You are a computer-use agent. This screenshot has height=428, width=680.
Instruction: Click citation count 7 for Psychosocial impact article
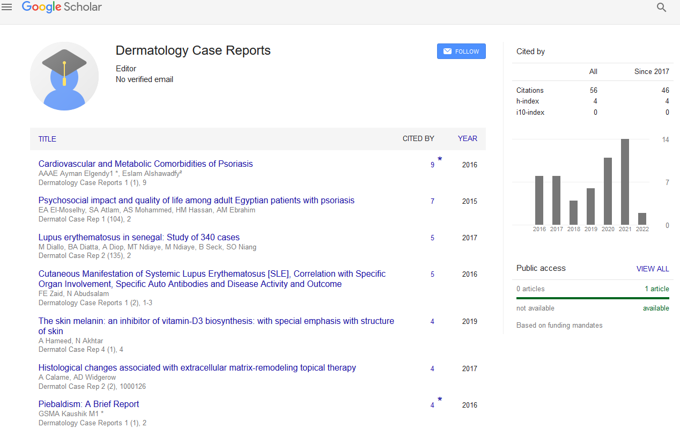click(432, 202)
